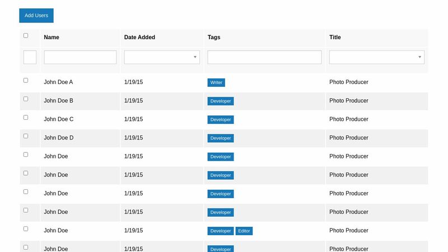Open the Date Added filter dropdown

(162, 57)
